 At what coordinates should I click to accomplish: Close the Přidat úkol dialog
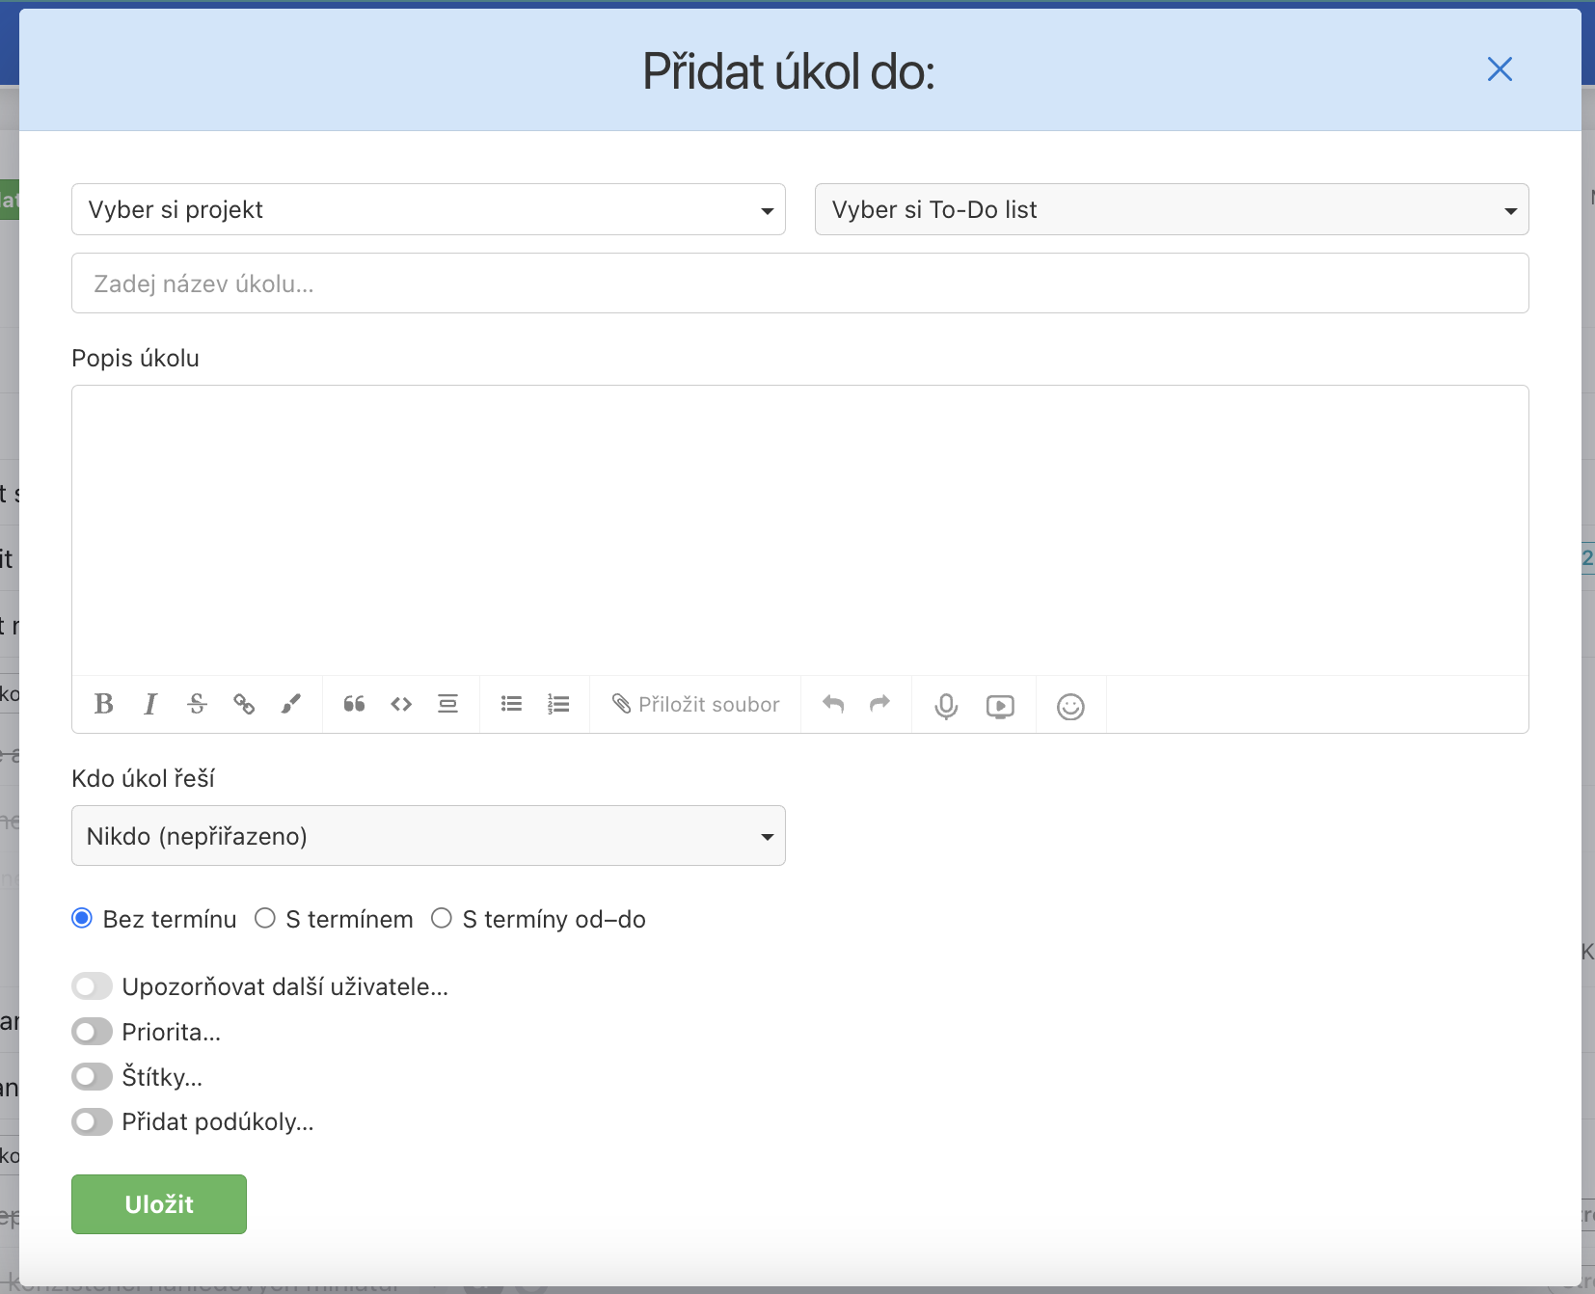1500,69
